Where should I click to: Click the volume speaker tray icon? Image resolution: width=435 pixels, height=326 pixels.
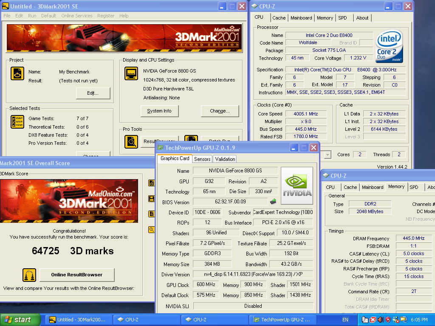point(380,320)
